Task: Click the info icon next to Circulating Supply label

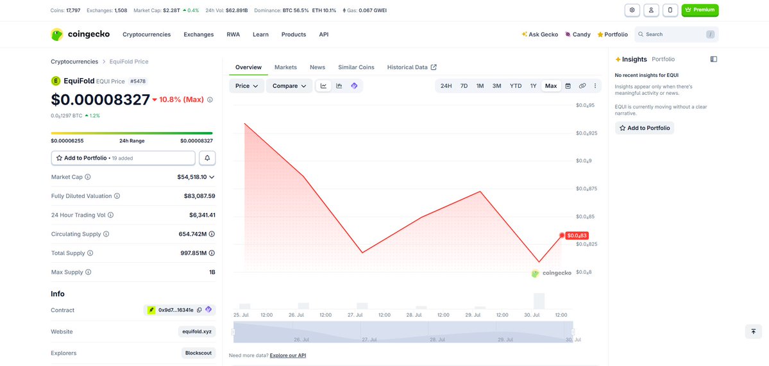Action: [x=106, y=234]
